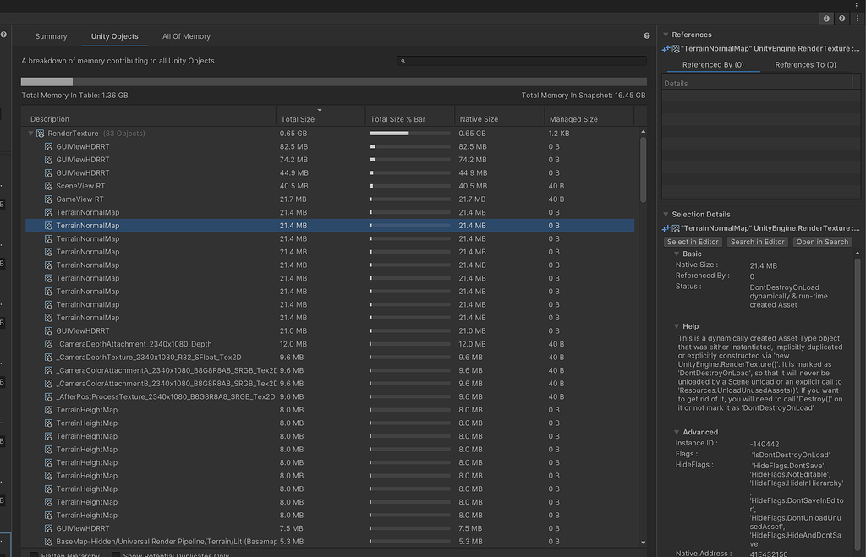Open the All Of Memory tab
866x557 pixels.
pyautogui.click(x=186, y=36)
